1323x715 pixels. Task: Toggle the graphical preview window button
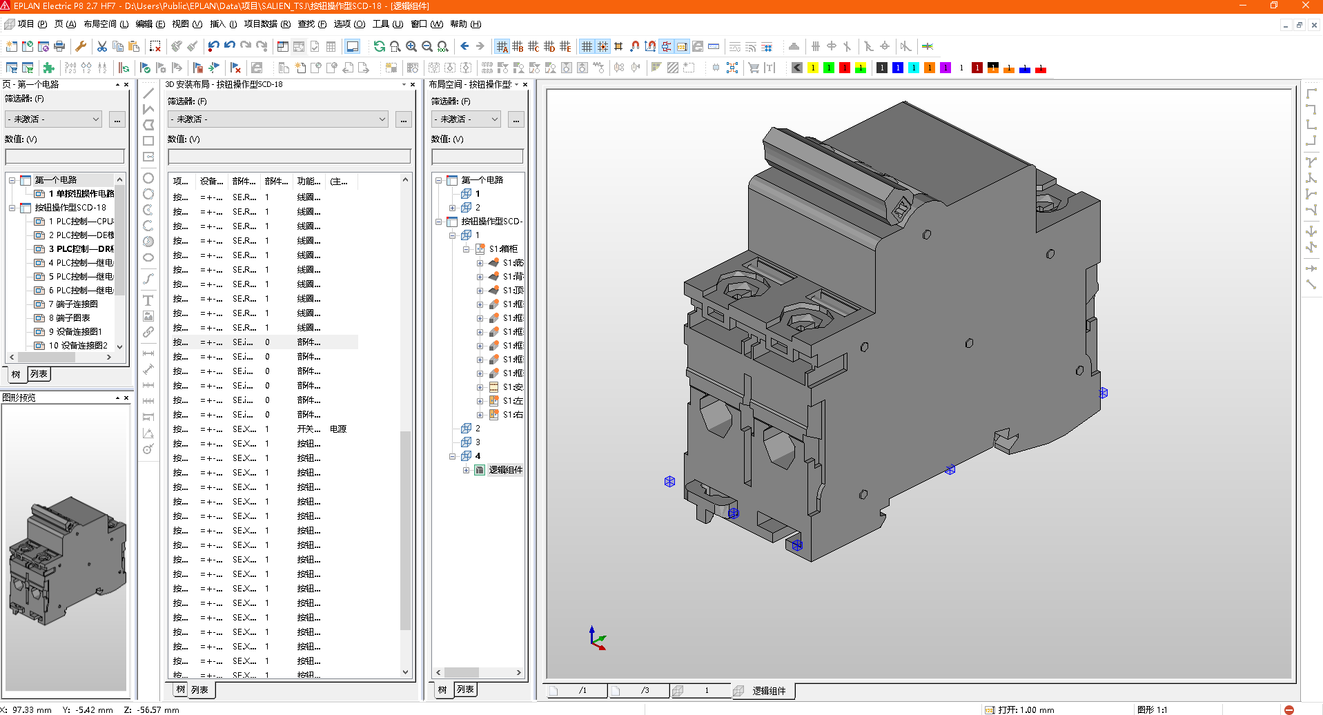tap(352, 46)
